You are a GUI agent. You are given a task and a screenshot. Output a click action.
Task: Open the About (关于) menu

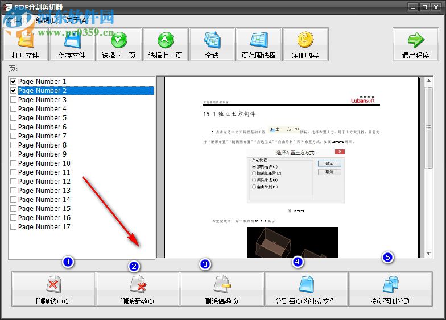pos(77,20)
